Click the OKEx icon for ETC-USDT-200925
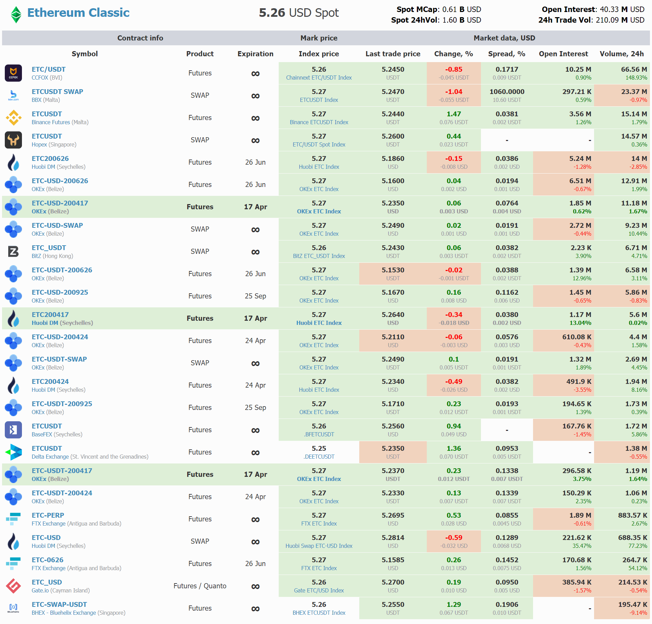 [x=13, y=408]
